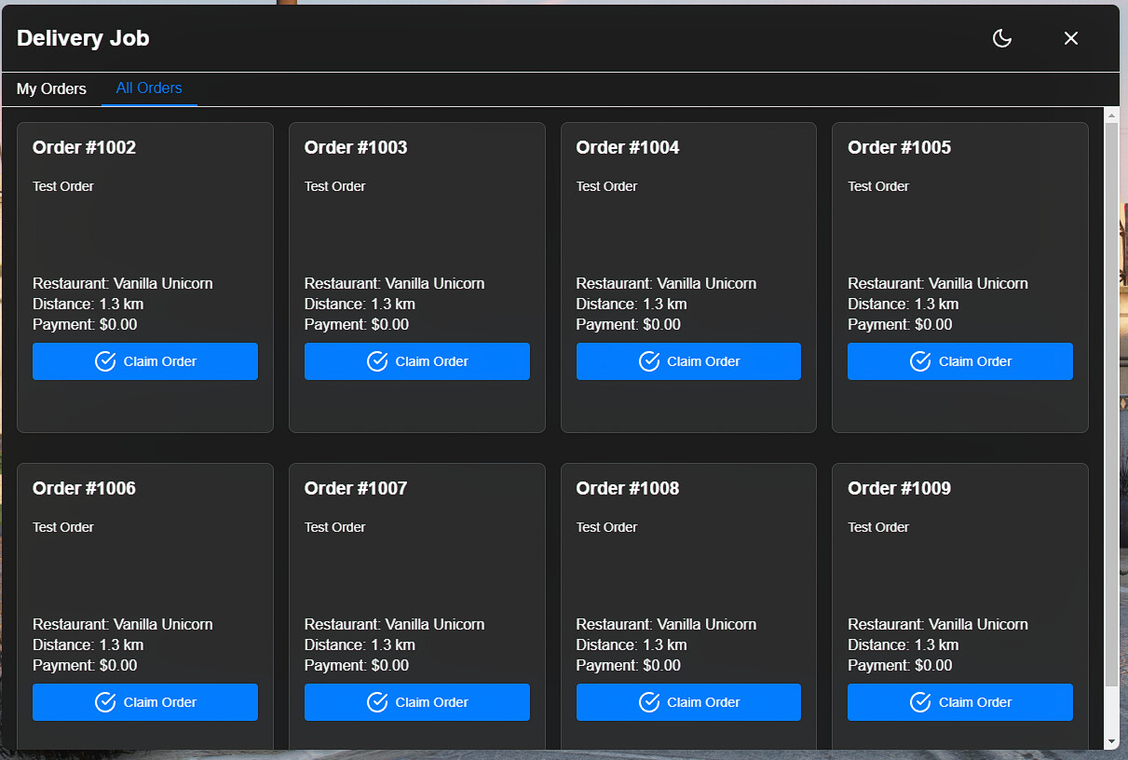Select the All Orders tab

(x=149, y=88)
